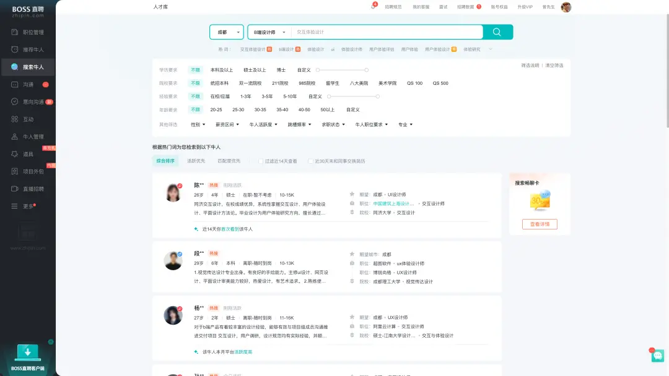This screenshot has height=376, width=669.
Task: Click the 清空筛选 link
Action: (x=554, y=65)
